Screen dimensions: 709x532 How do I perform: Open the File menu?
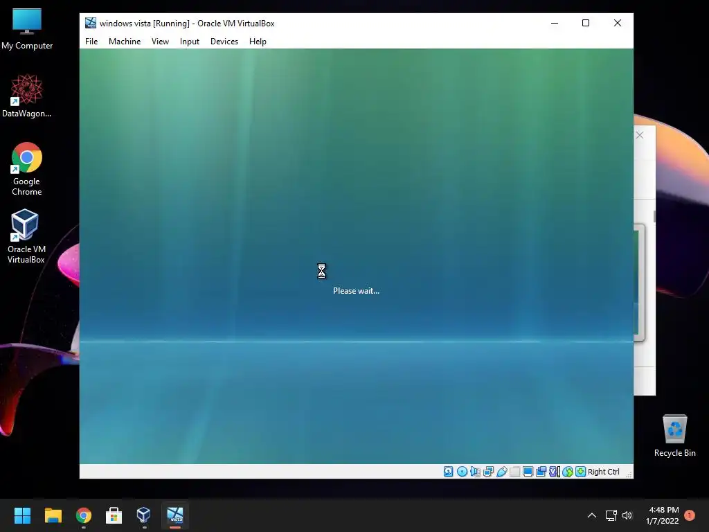[x=91, y=42]
